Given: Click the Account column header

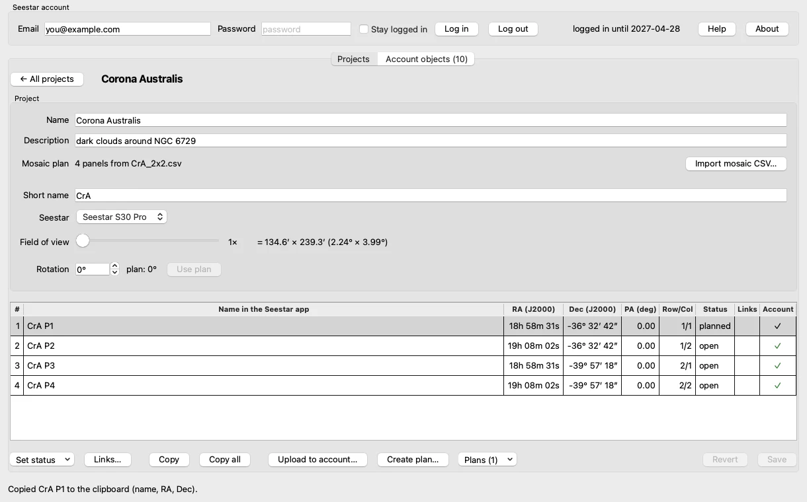Looking at the screenshot, I should click(778, 309).
